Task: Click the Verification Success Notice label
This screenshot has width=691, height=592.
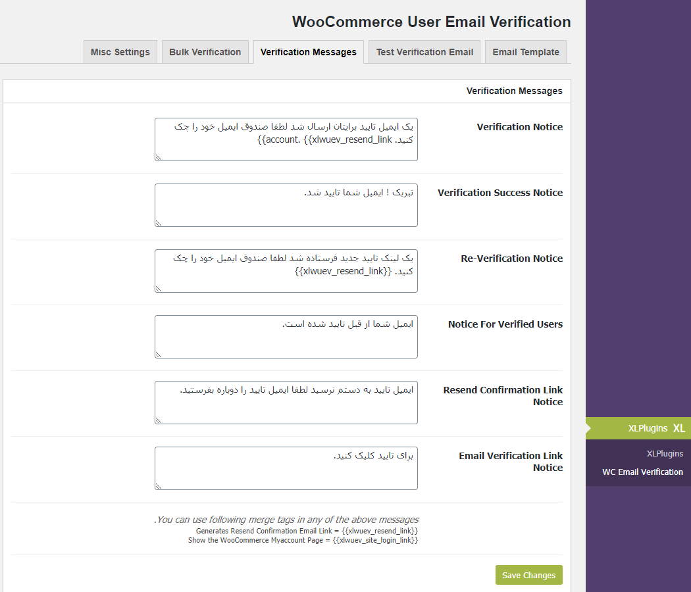Action: 500,193
